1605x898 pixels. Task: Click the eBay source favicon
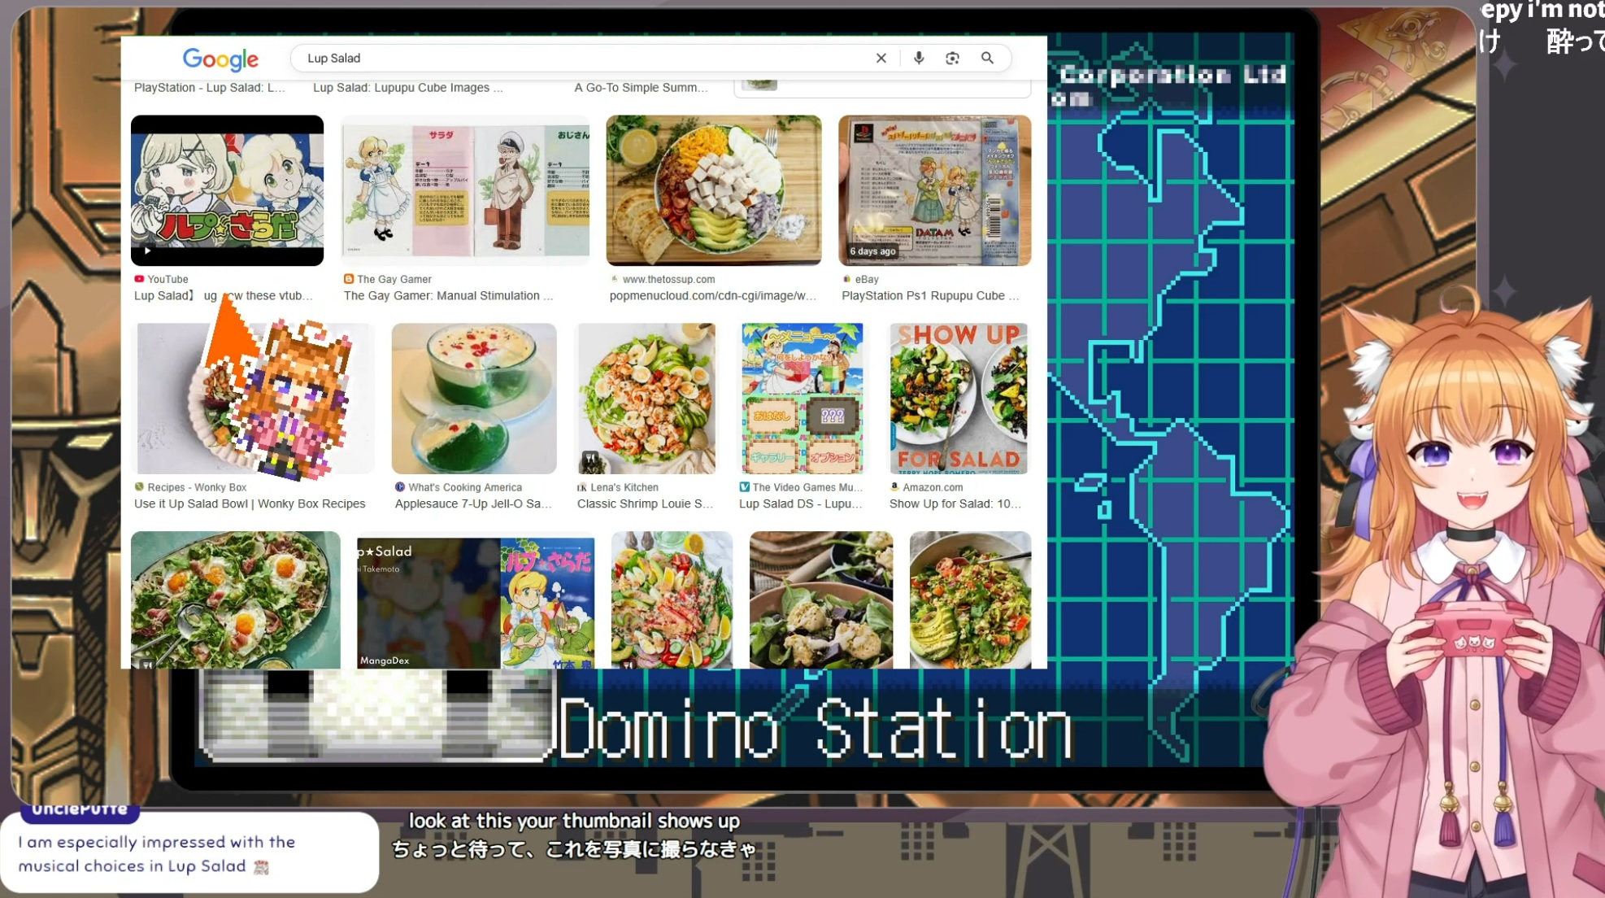[846, 279]
